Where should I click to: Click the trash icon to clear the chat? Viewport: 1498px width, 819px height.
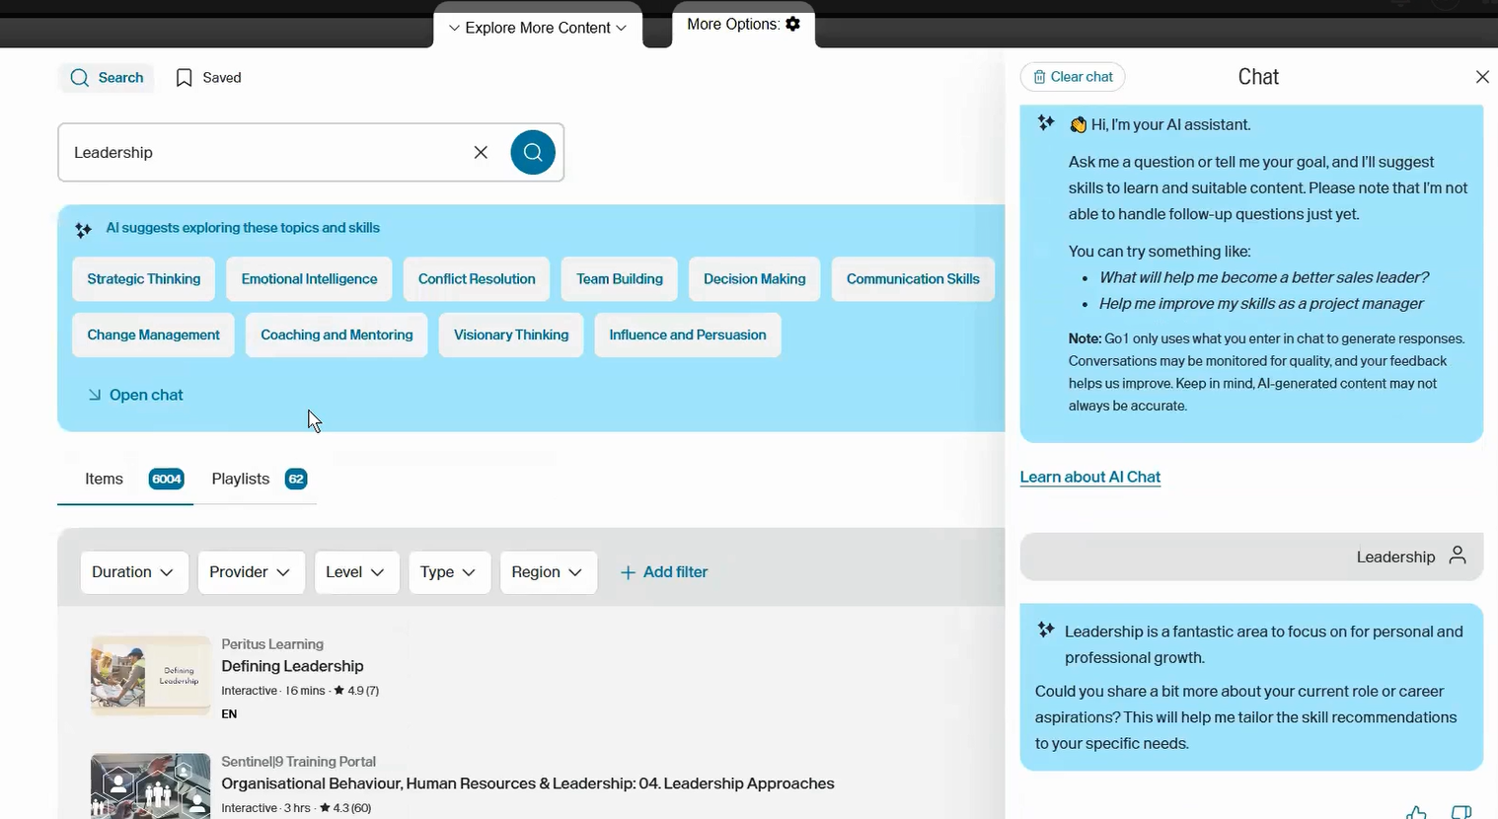[x=1041, y=76]
